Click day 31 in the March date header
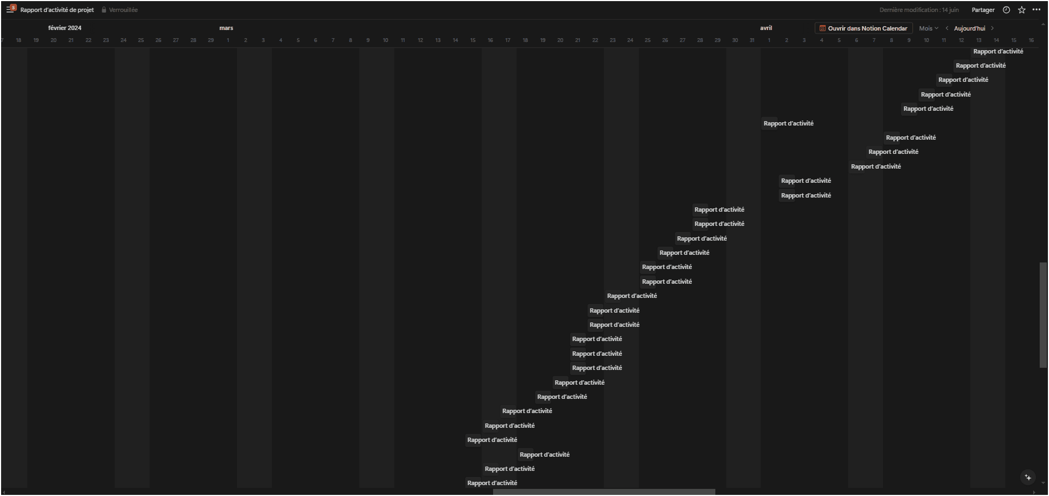This screenshot has height=496, width=1049. [x=752, y=40]
